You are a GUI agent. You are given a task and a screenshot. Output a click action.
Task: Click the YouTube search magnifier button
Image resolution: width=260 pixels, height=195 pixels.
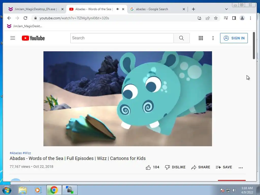(x=181, y=38)
